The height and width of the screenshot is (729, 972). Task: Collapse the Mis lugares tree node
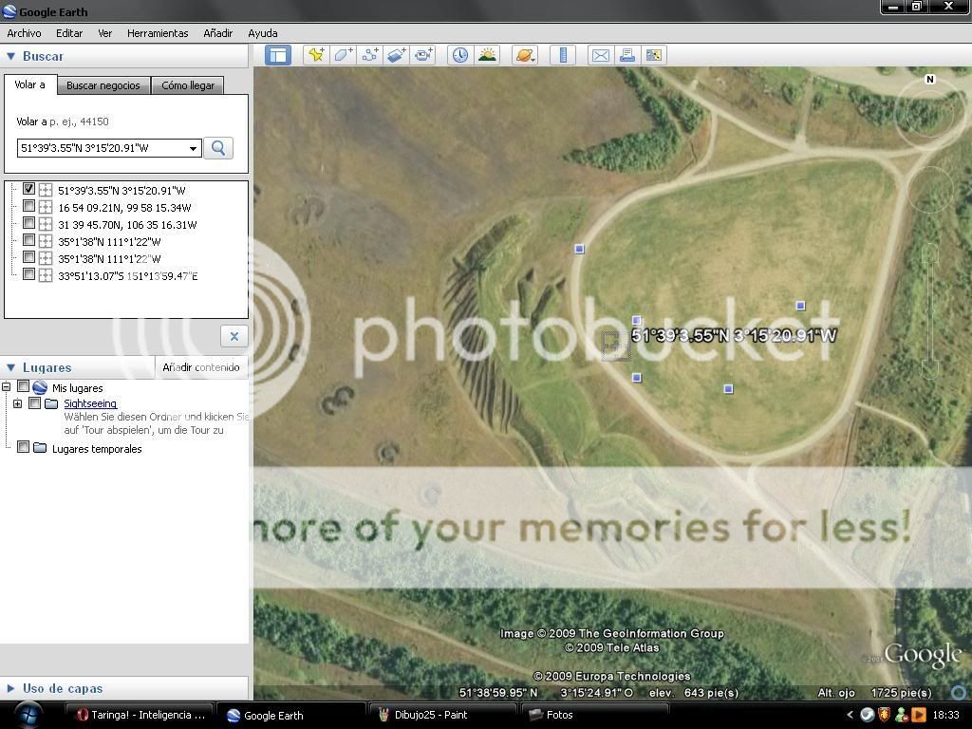7,387
